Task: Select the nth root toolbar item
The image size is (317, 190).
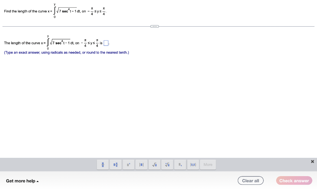Action: (167, 164)
